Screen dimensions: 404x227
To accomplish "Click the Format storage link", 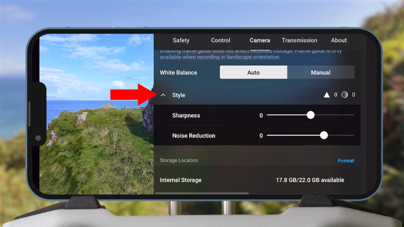I will click(x=346, y=161).
